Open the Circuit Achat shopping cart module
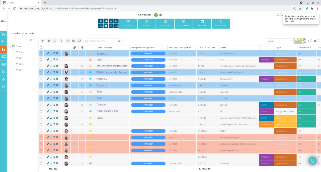Screen dimensions: 321x172 165,23
